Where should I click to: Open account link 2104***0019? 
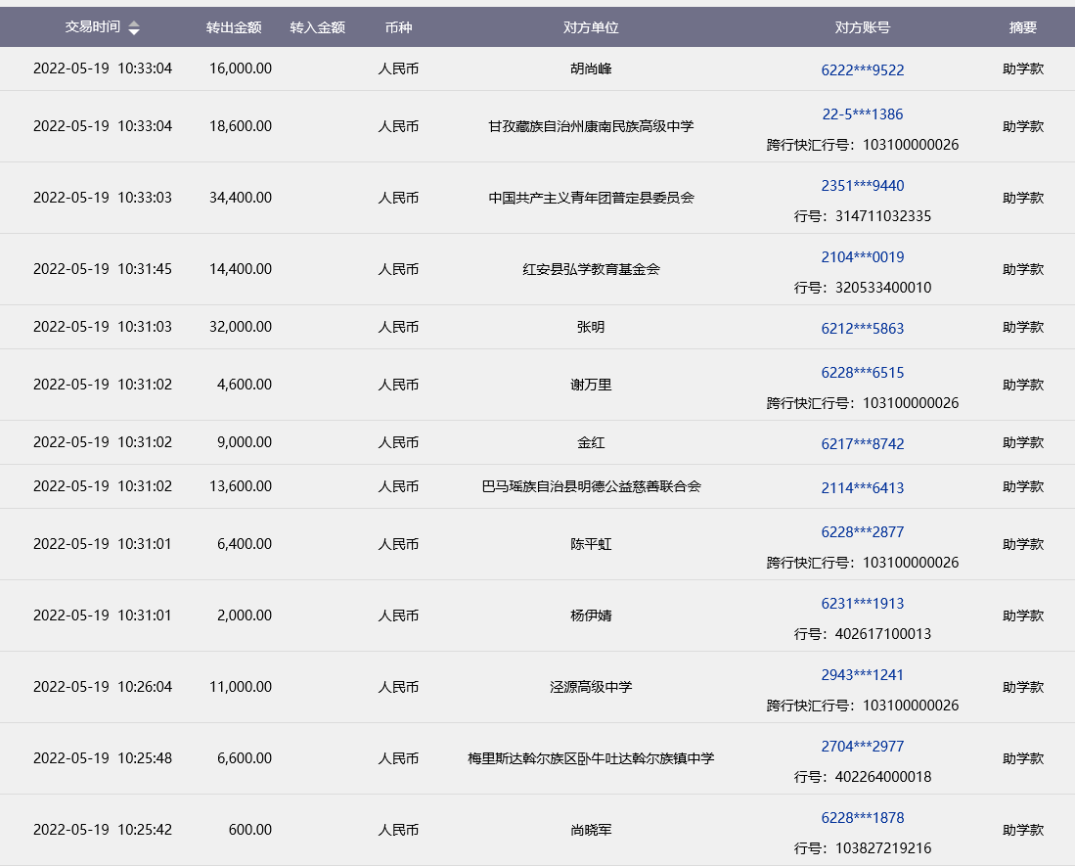click(x=862, y=257)
